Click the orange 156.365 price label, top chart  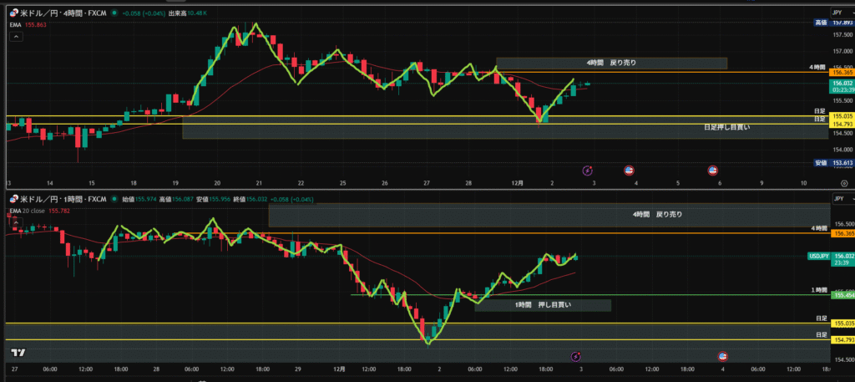[x=839, y=74]
